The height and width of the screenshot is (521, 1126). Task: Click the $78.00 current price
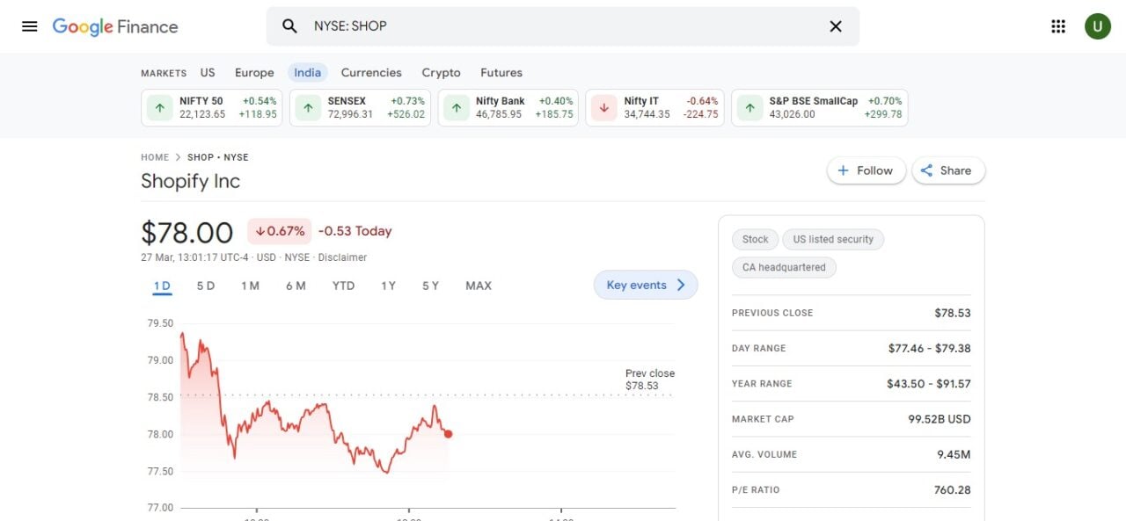[x=187, y=232]
